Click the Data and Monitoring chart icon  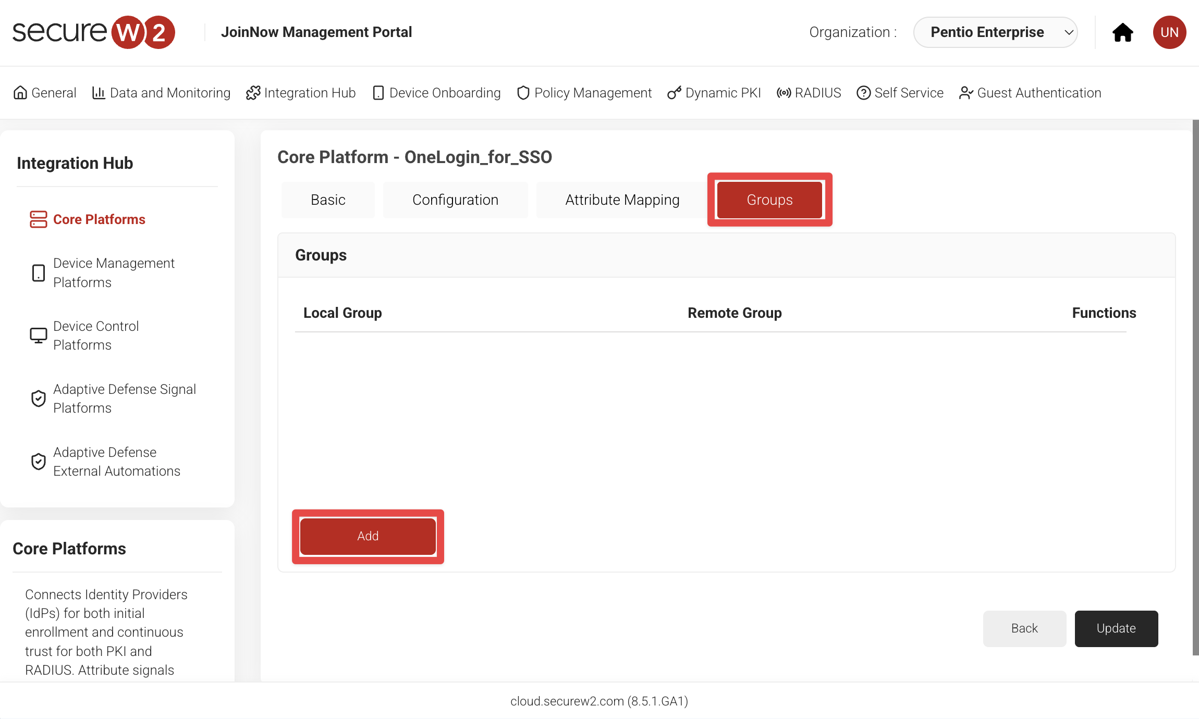click(99, 93)
